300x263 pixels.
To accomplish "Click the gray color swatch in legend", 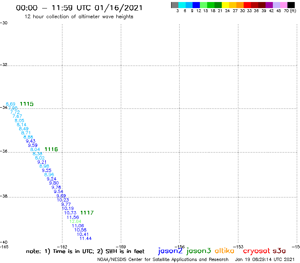I will [175, 5].
